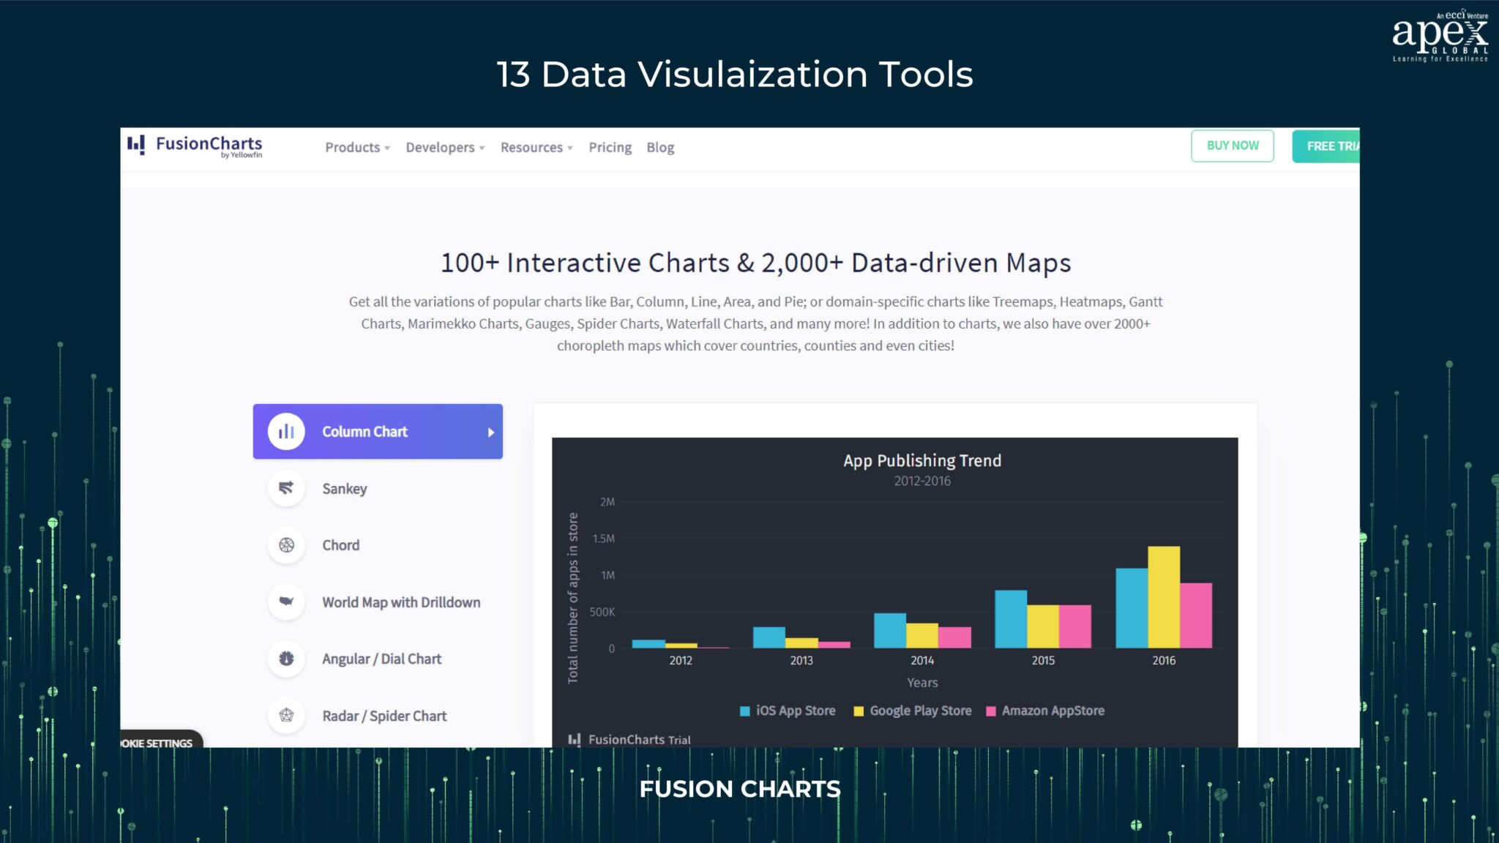Image resolution: width=1499 pixels, height=843 pixels.
Task: Open World Map with Drilldown icon
Action: [286, 602]
